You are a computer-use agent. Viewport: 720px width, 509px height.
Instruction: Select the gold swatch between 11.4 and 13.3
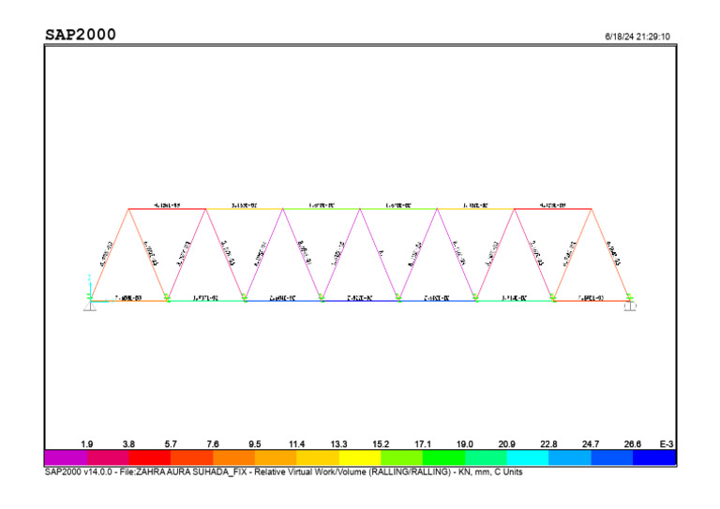click(x=318, y=457)
